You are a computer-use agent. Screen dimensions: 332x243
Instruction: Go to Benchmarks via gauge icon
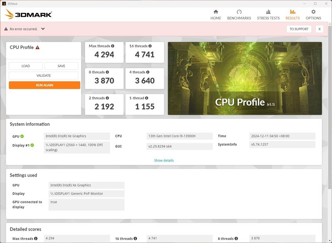[239, 12]
